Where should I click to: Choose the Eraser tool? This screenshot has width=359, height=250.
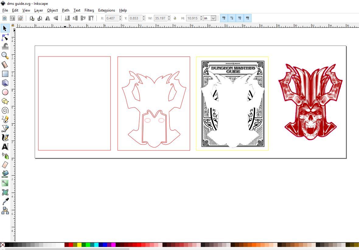[x=5, y=165]
